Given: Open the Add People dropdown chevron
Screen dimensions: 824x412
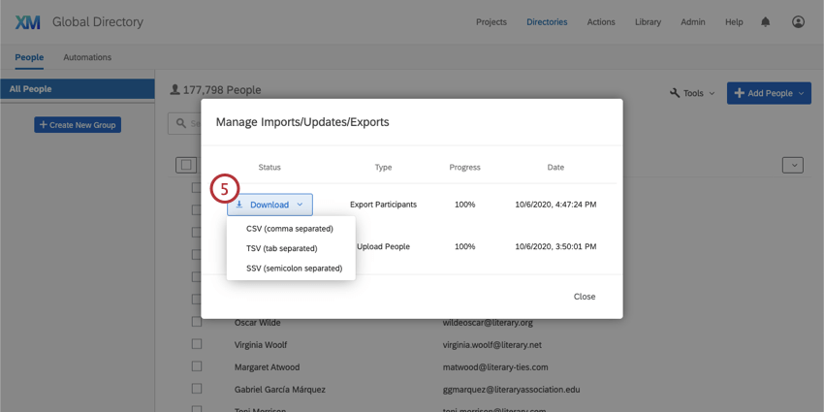Looking at the screenshot, I should (x=802, y=93).
